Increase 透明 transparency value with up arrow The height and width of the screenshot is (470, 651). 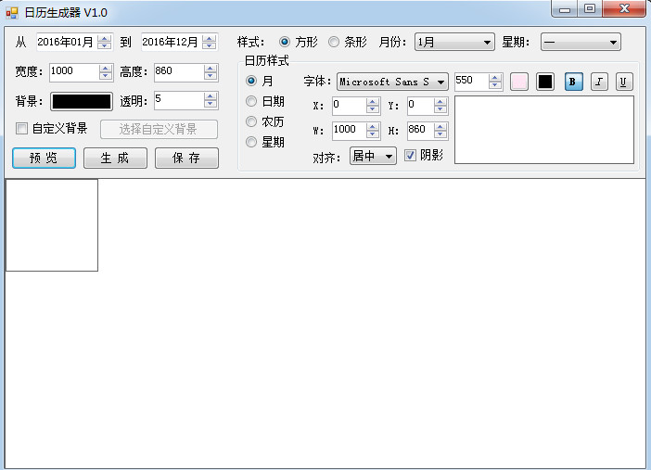pos(211,96)
